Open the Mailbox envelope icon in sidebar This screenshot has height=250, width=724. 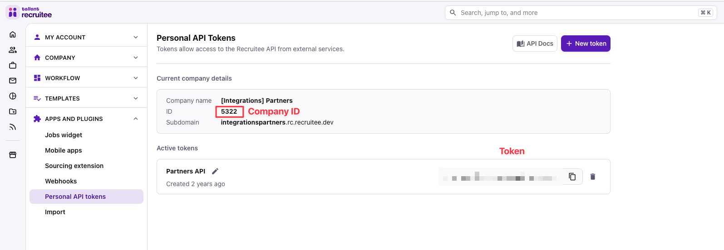13,81
